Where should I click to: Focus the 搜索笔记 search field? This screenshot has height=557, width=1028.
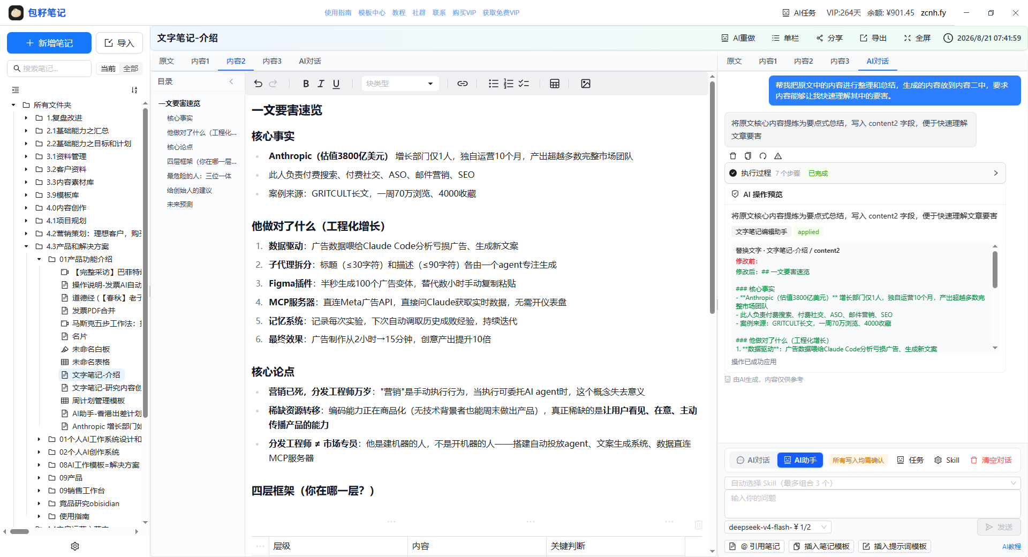49,69
